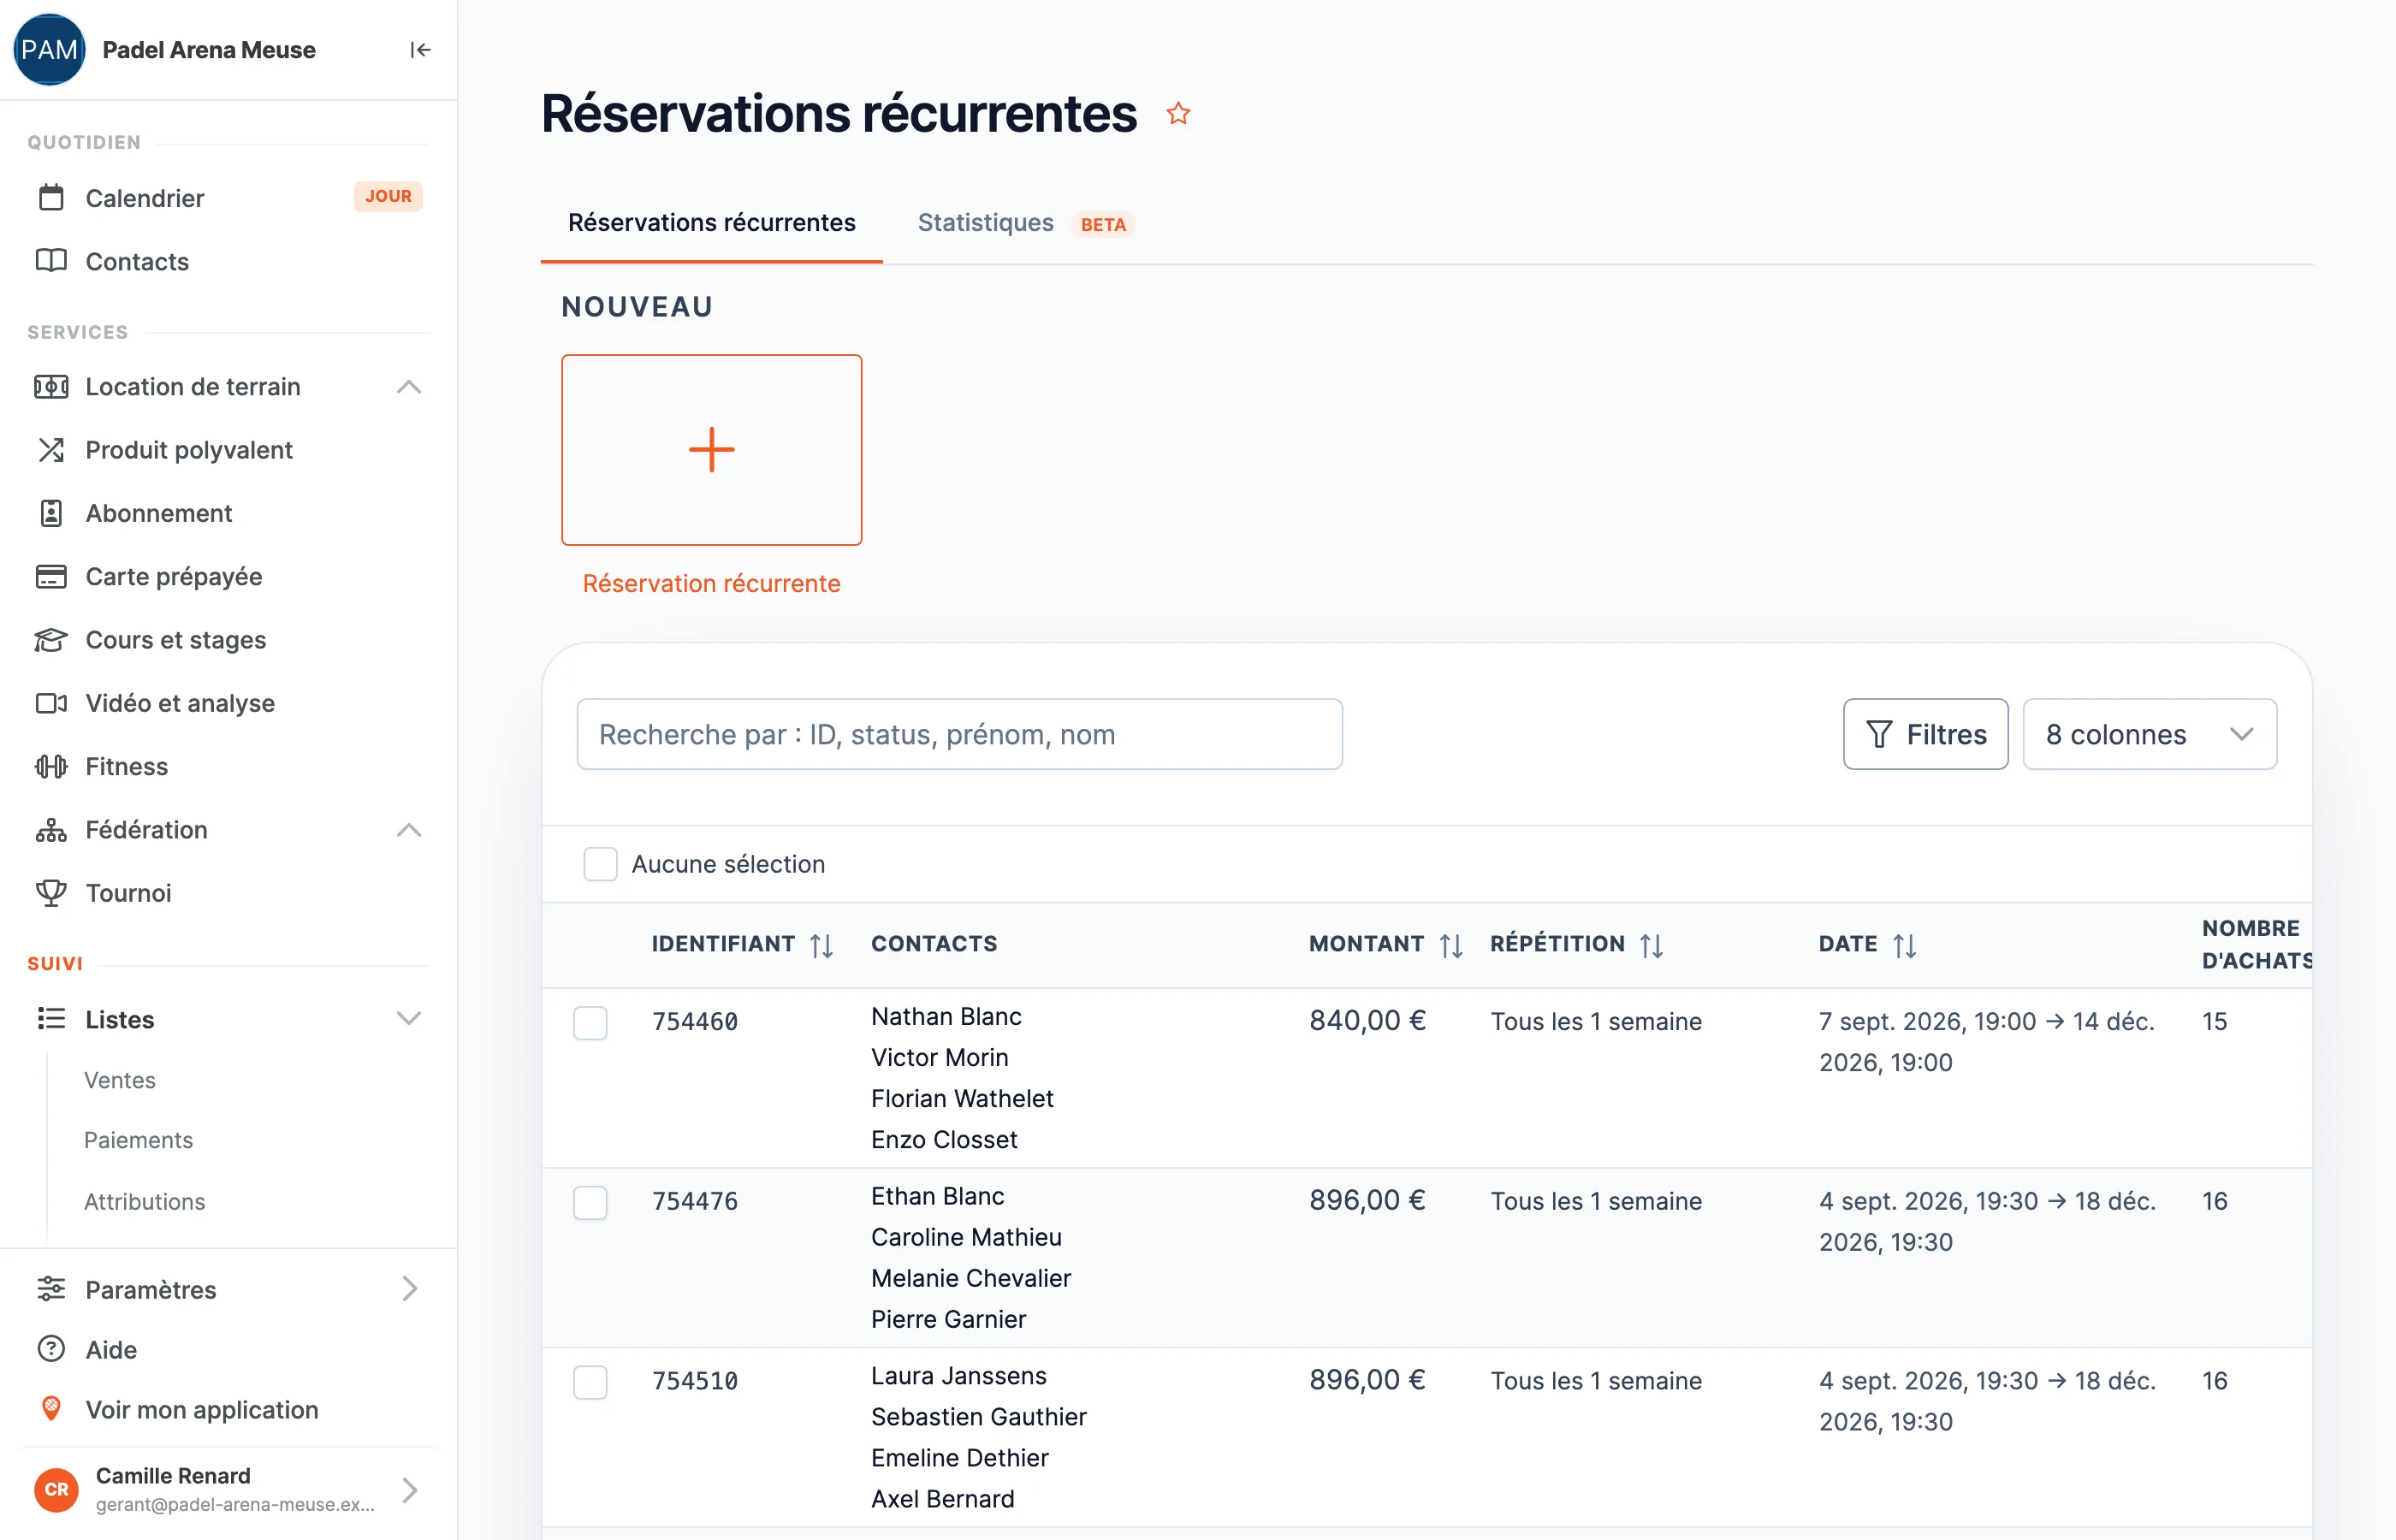Click the Fédération hierarchy icon
The height and width of the screenshot is (1540, 2396).
click(51, 830)
